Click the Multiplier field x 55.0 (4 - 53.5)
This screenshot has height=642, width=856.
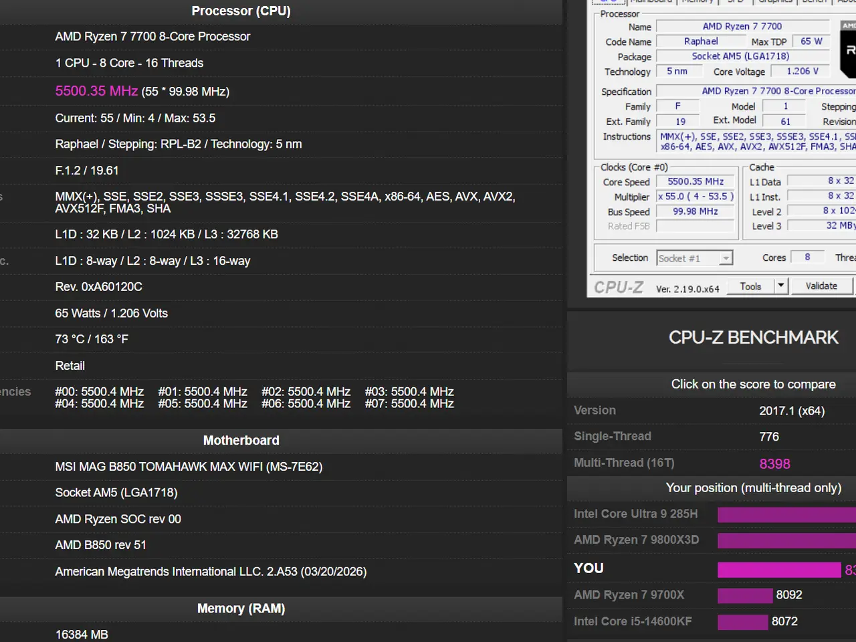click(695, 197)
